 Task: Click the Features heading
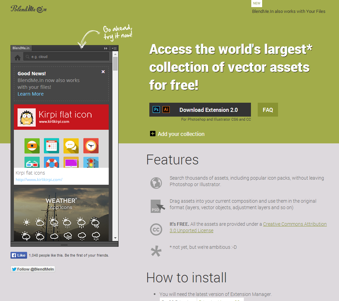coord(172,160)
